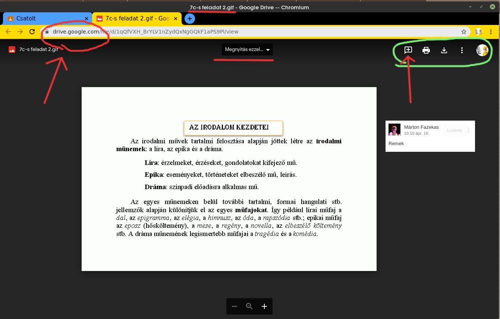This screenshot has width=500, height=319.
Task: Open a new tab with the plus button
Action: [x=190, y=18]
